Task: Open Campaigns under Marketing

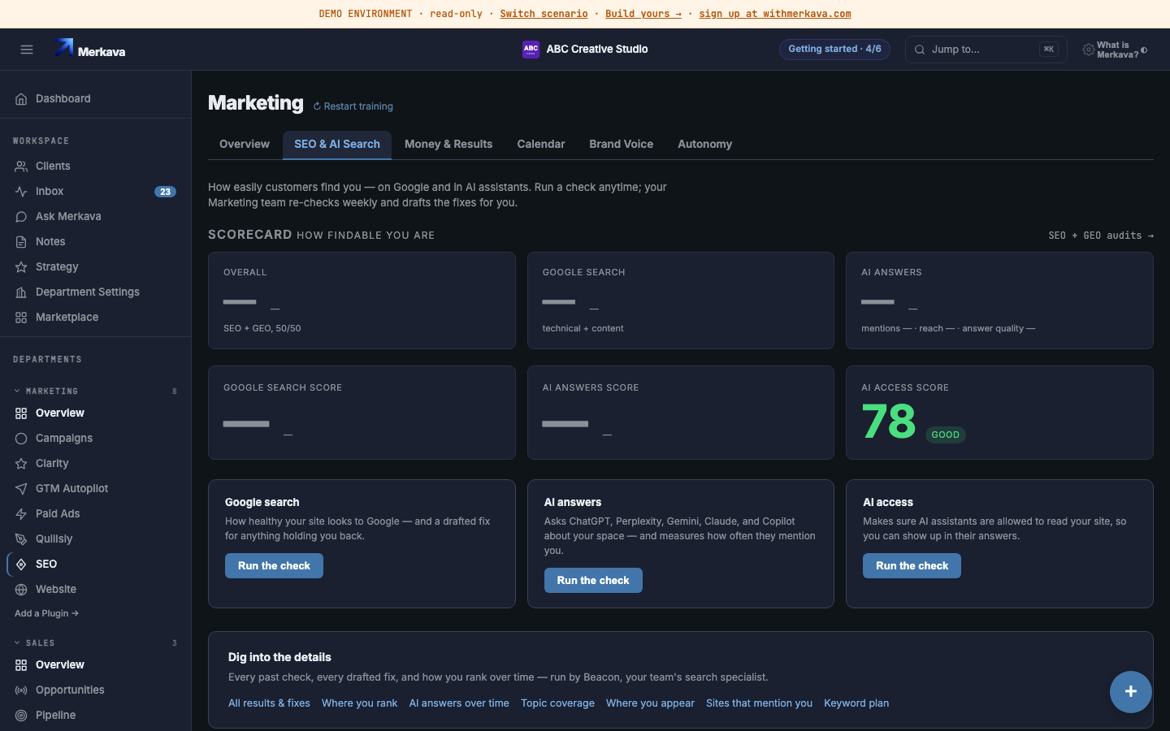Action: tap(96, 439)
